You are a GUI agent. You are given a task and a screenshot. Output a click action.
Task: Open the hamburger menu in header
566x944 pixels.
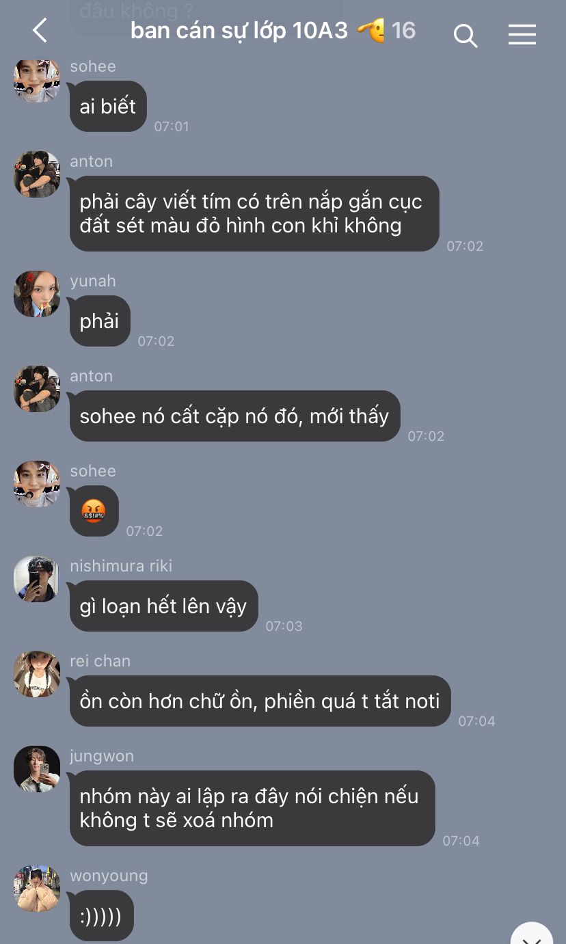[x=522, y=34]
